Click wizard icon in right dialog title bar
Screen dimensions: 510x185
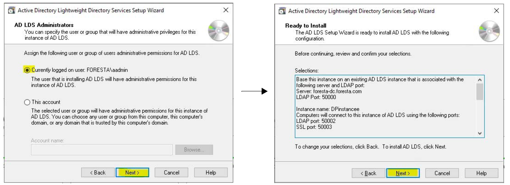tap(282, 11)
